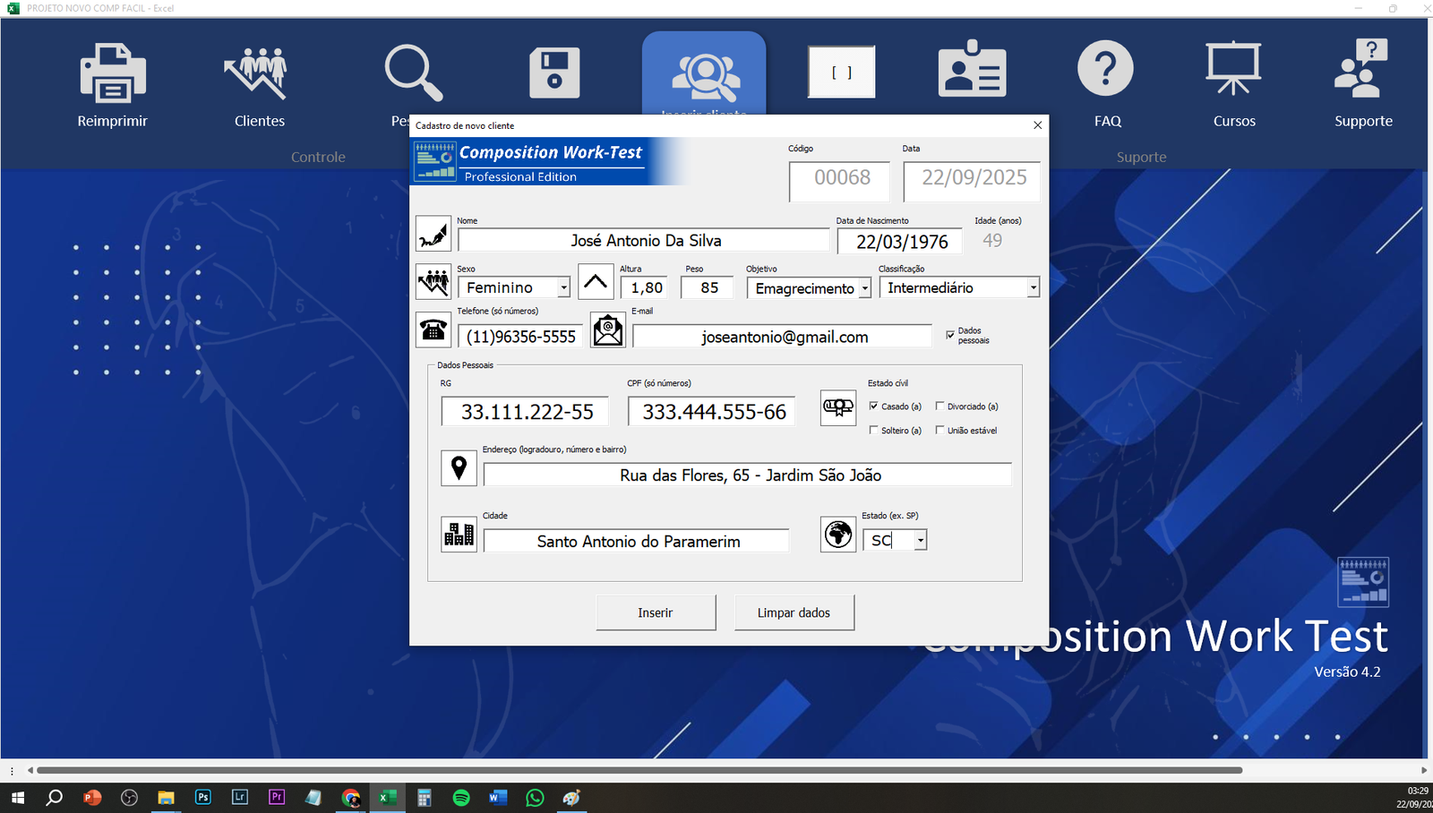This screenshot has width=1433, height=813.
Task: Click the Supporte help icon
Action: click(x=1361, y=70)
